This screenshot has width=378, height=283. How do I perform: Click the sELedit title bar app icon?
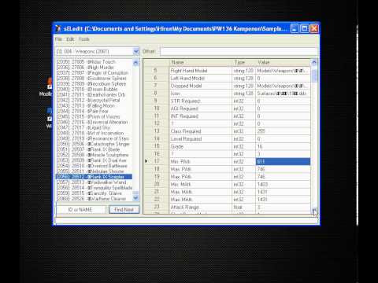(58, 28)
